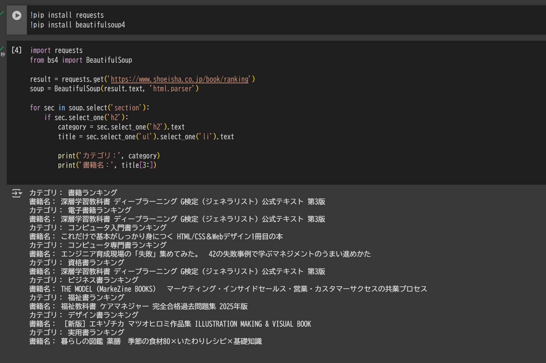Click the 'title = sec.select_one' assignment line

[x=146, y=137]
